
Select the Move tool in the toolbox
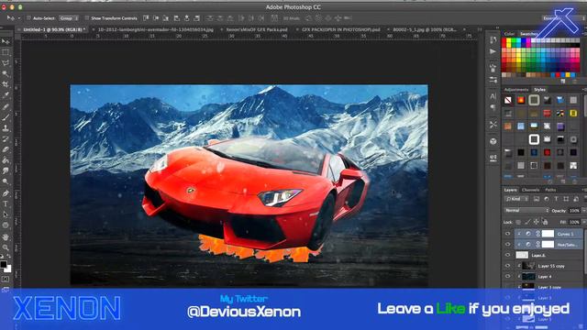coord(6,41)
